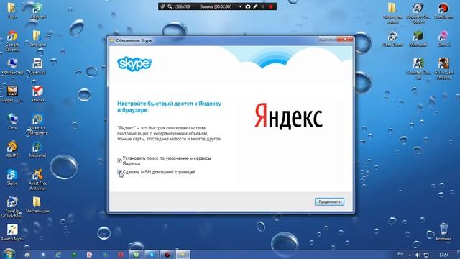Click the red record button in recorder bar
460x259 pixels.
click(271, 6)
